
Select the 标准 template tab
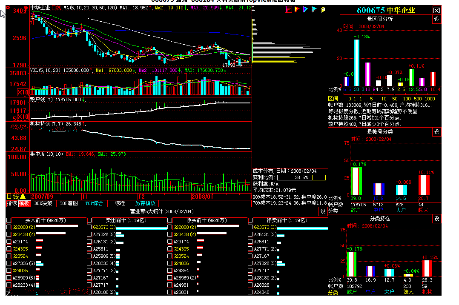tap(120, 203)
